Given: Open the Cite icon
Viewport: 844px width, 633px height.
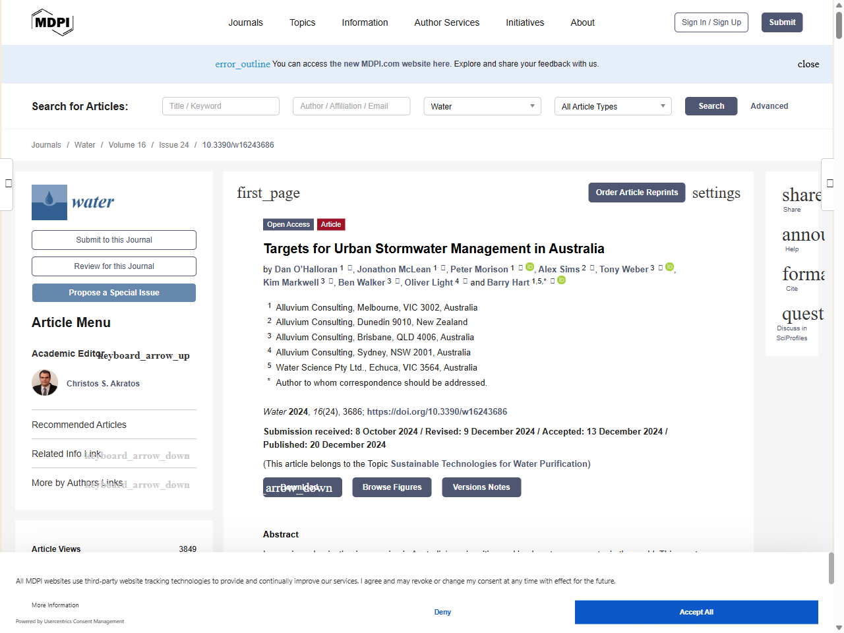Looking at the screenshot, I should [802, 274].
